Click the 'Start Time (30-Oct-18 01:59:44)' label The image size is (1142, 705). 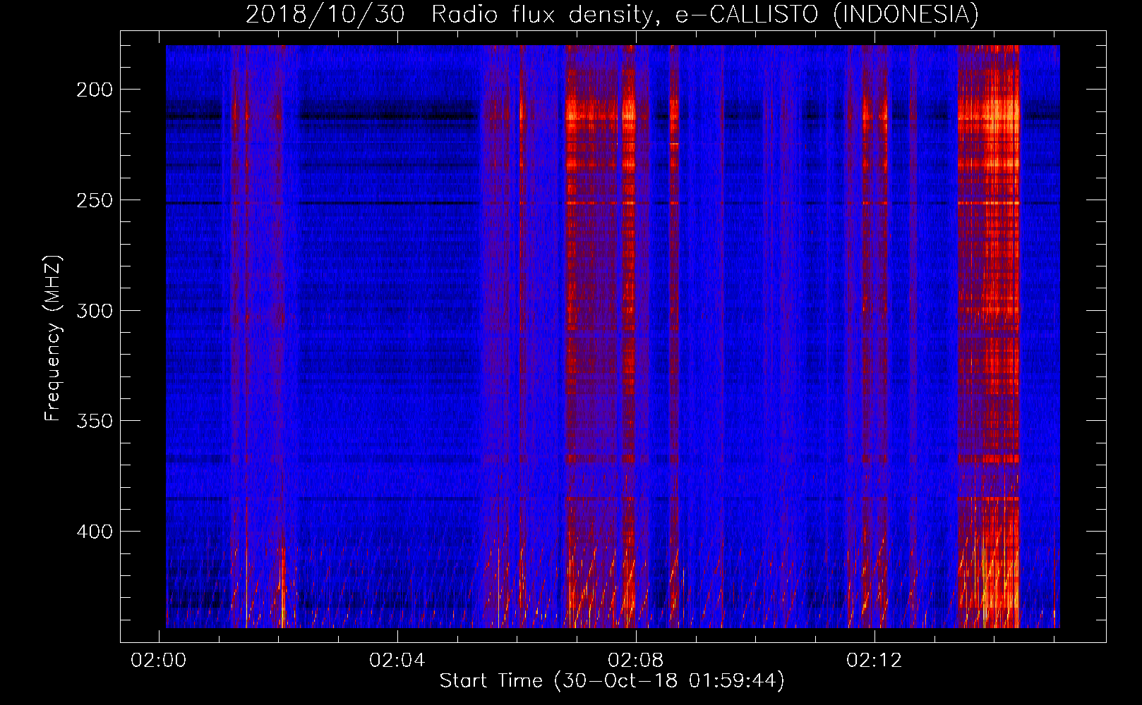[x=612, y=680]
